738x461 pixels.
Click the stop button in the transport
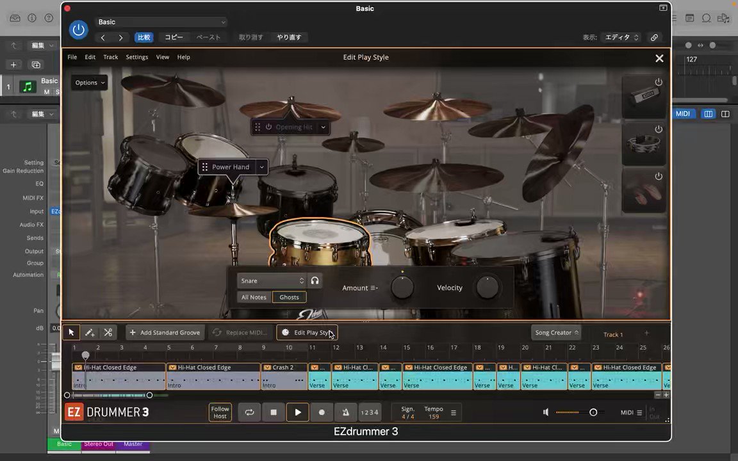(274, 412)
